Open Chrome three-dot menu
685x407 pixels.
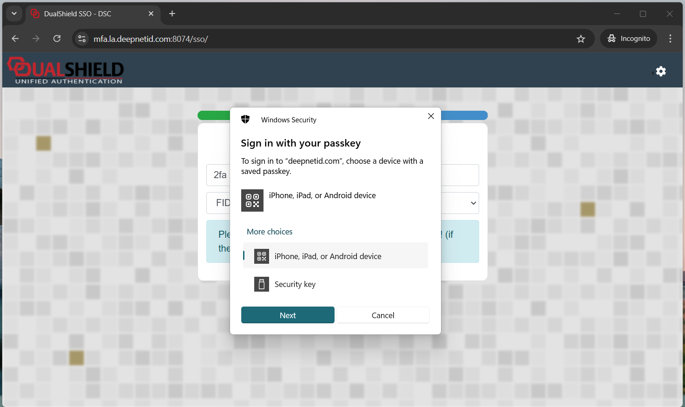tap(670, 39)
